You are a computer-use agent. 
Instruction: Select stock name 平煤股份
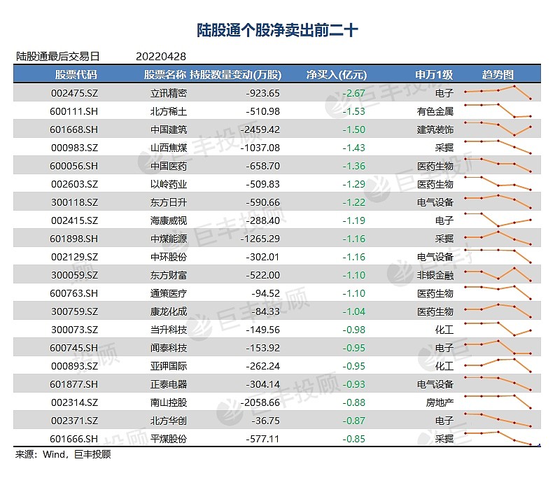[x=169, y=439]
